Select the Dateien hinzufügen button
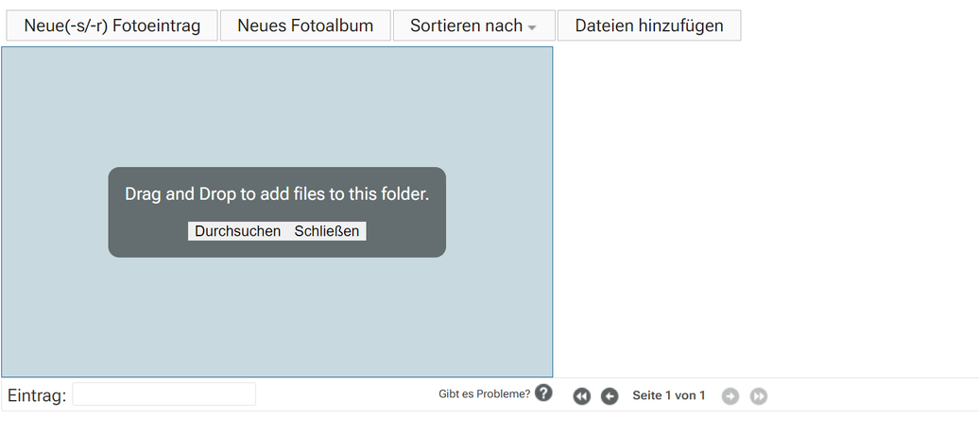The height and width of the screenshot is (434, 979). 649,25
